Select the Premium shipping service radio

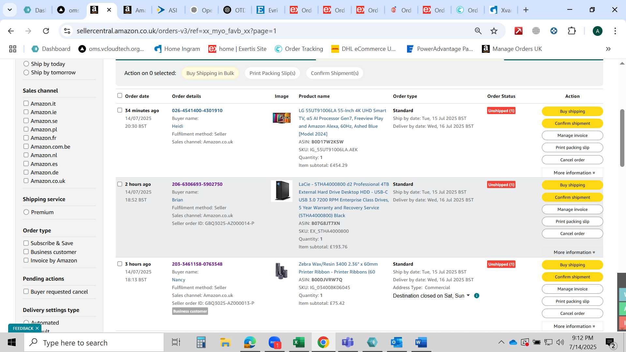[x=26, y=212]
